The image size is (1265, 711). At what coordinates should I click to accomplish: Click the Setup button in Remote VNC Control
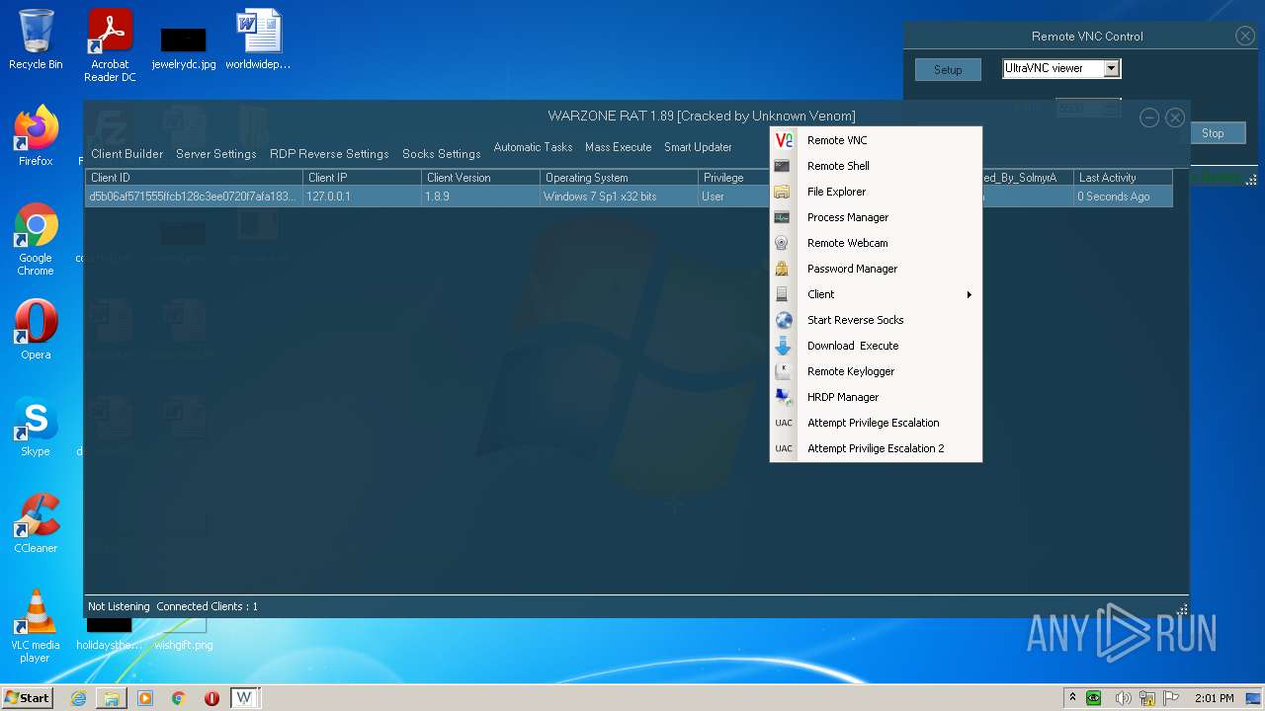[x=948, y=70]
